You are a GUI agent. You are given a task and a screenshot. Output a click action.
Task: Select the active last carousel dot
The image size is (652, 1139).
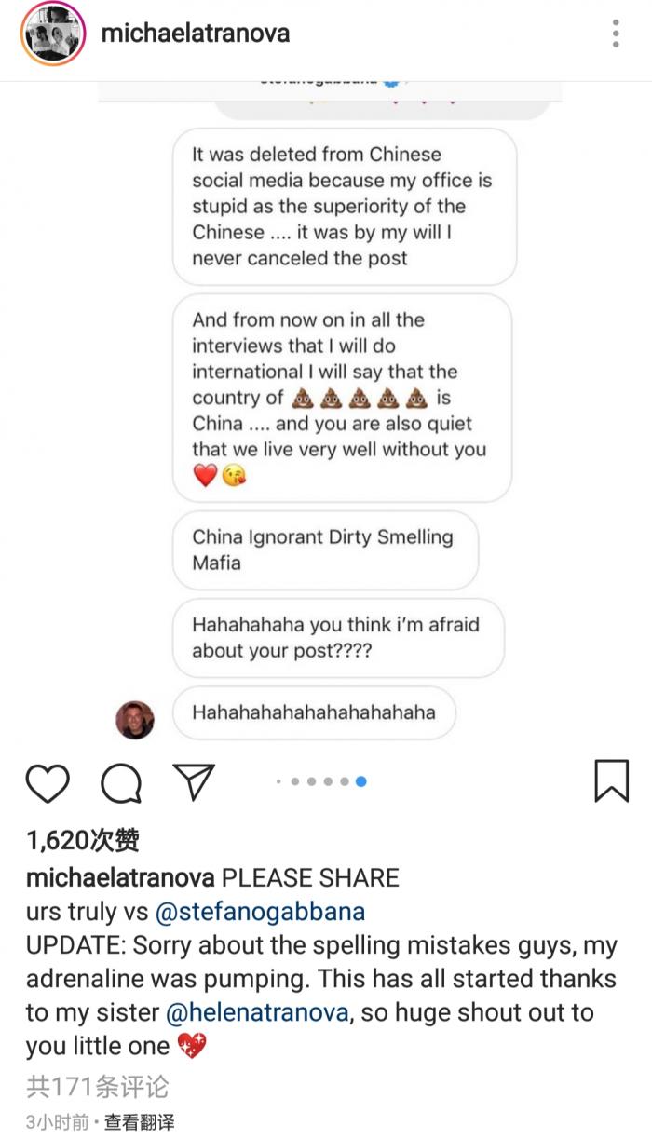coord(361,782)
